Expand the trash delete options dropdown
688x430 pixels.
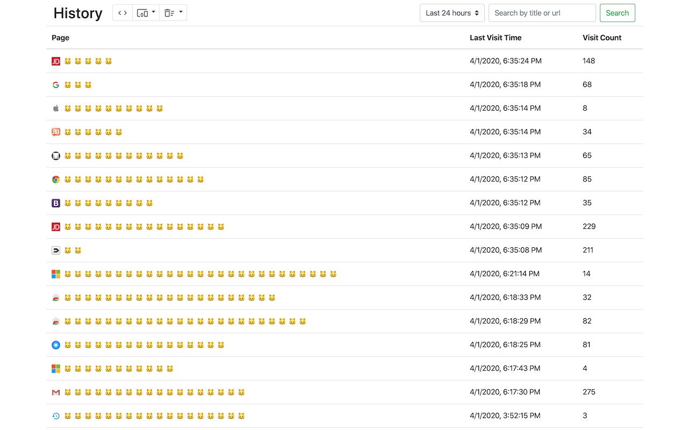(x=173, y=13)
